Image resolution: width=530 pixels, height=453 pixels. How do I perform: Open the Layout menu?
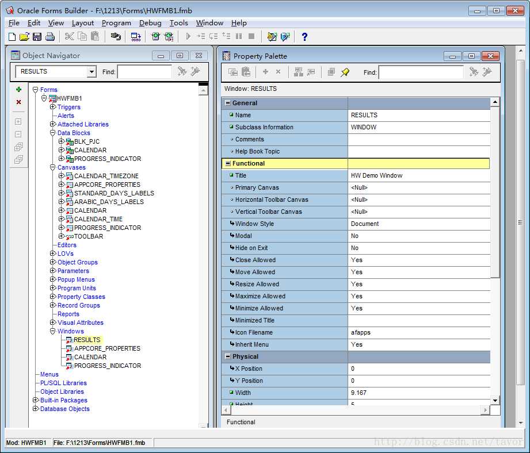point(83,23)
